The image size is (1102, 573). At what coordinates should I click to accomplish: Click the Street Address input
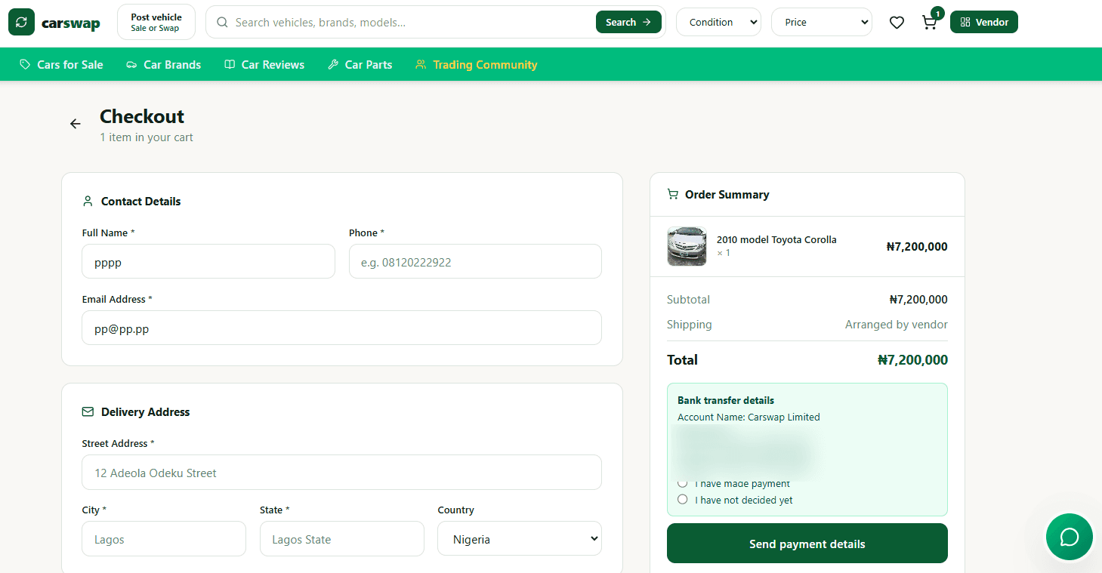pyautogui.click(x=341, y=473)
